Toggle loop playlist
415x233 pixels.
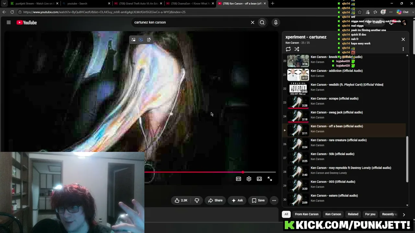click(288, 49)
